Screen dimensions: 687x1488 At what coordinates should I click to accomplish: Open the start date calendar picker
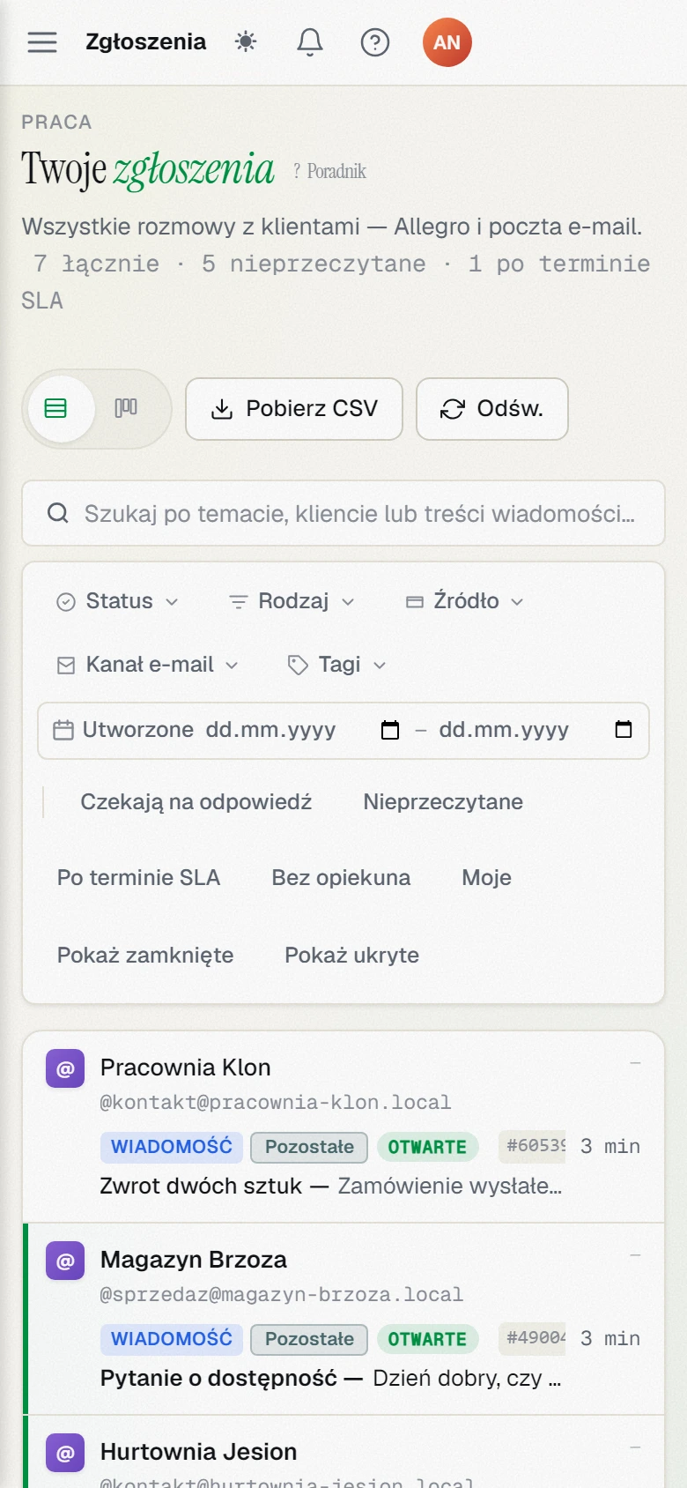point(389,730)
